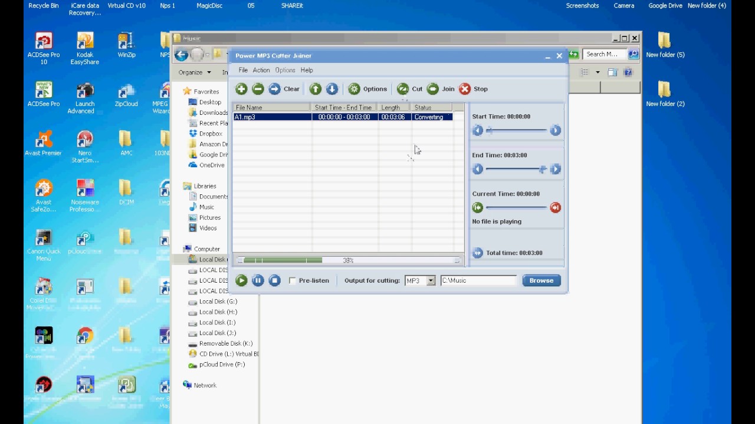Screen dimensions: 755x424
Task: Increase End Time with right arrow icon
Action: pos(555,170)
